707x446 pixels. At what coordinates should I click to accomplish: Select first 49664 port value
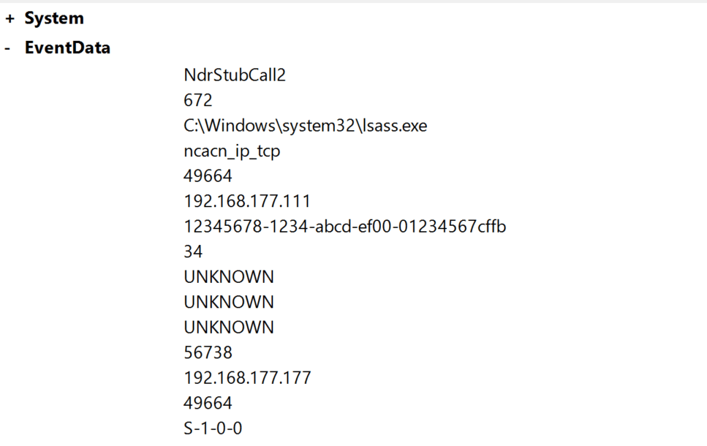point(208,176)
